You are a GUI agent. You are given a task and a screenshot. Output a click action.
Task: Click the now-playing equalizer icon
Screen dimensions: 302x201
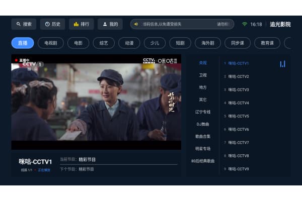click(x=282, y=64)
